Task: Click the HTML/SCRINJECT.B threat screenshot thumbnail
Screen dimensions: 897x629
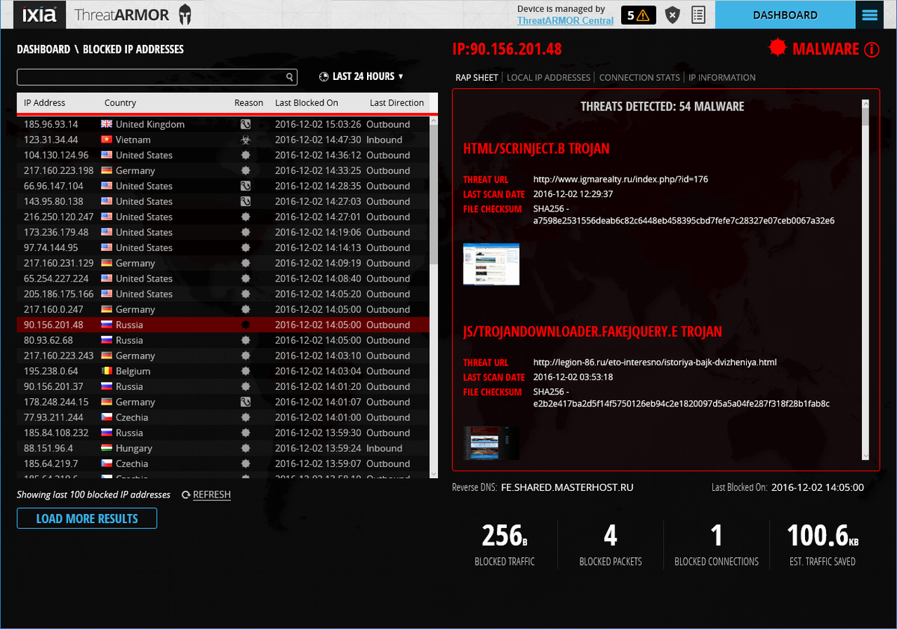Action: 490,263
